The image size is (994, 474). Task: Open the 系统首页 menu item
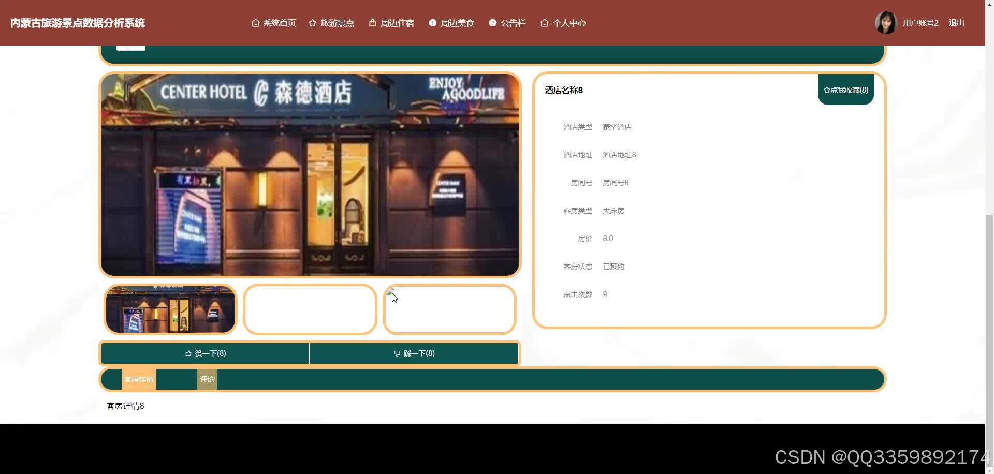[x=274, y=23]
